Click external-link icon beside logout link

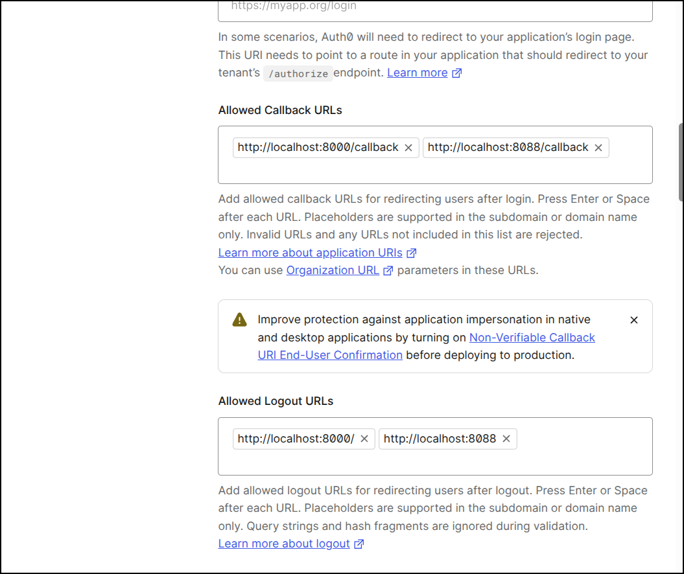[x=359, y=544]
